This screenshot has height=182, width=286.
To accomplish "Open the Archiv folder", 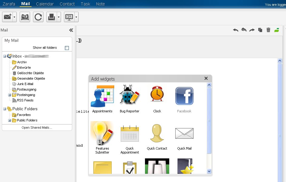I will [x=22, y=62].
